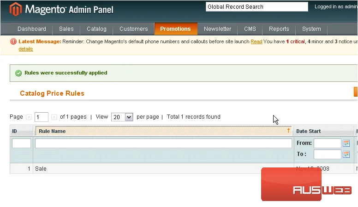Go to previous page arrow icon

pos(29,117)
